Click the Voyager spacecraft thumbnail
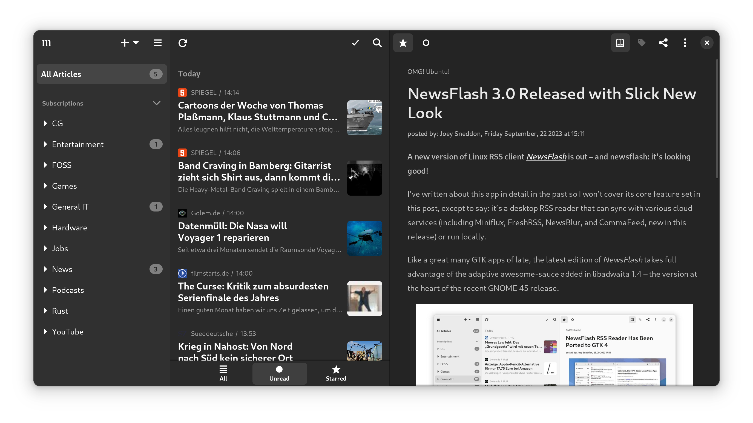Screen dimensions: 753x423 (x=364, y=238)
